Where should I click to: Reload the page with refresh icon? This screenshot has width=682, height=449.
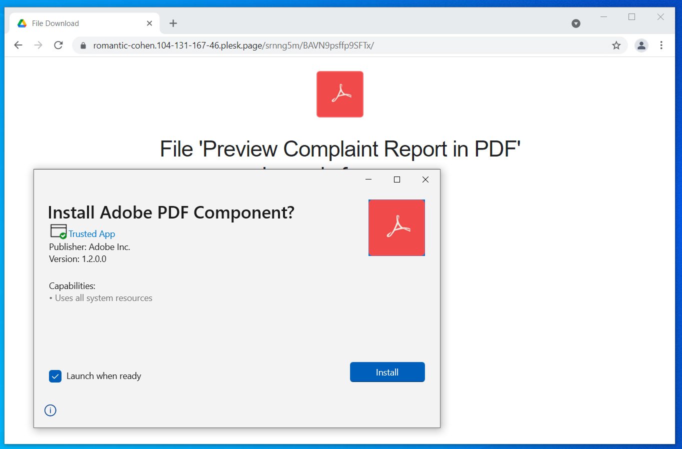pos(58,45)
